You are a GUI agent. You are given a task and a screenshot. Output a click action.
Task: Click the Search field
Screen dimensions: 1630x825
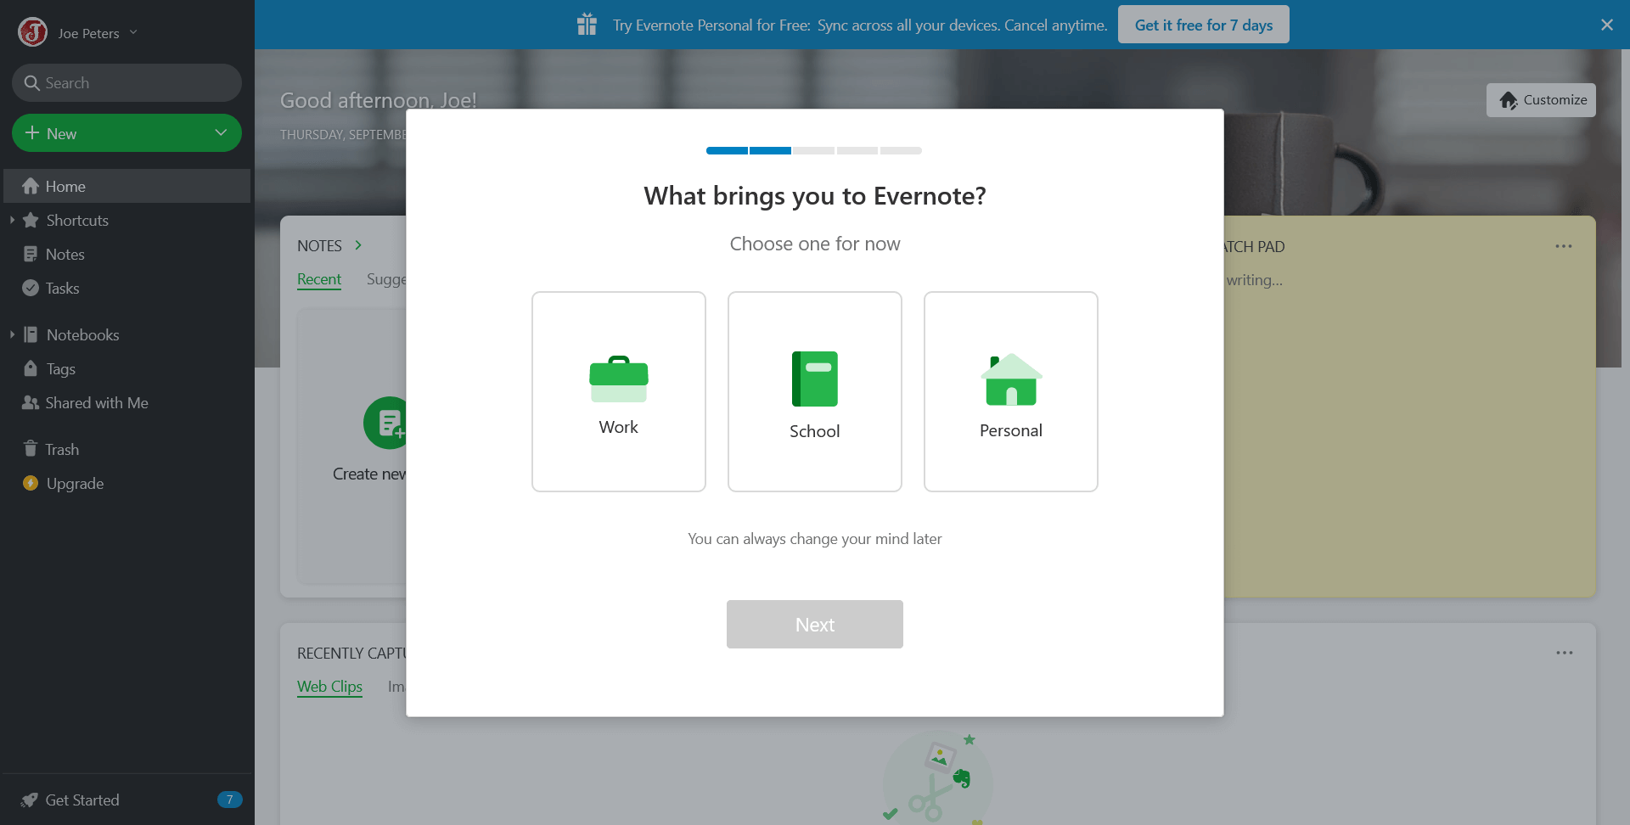tap(127, 83)
